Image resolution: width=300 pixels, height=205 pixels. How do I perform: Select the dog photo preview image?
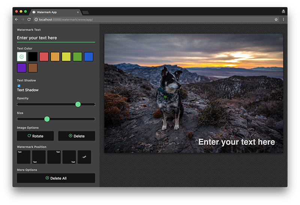[193, 93]
